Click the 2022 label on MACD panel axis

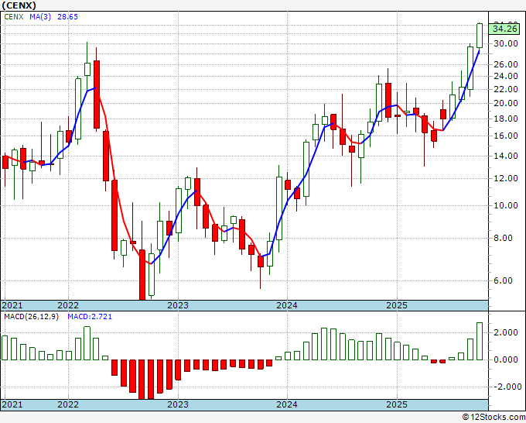click(68, 404)
